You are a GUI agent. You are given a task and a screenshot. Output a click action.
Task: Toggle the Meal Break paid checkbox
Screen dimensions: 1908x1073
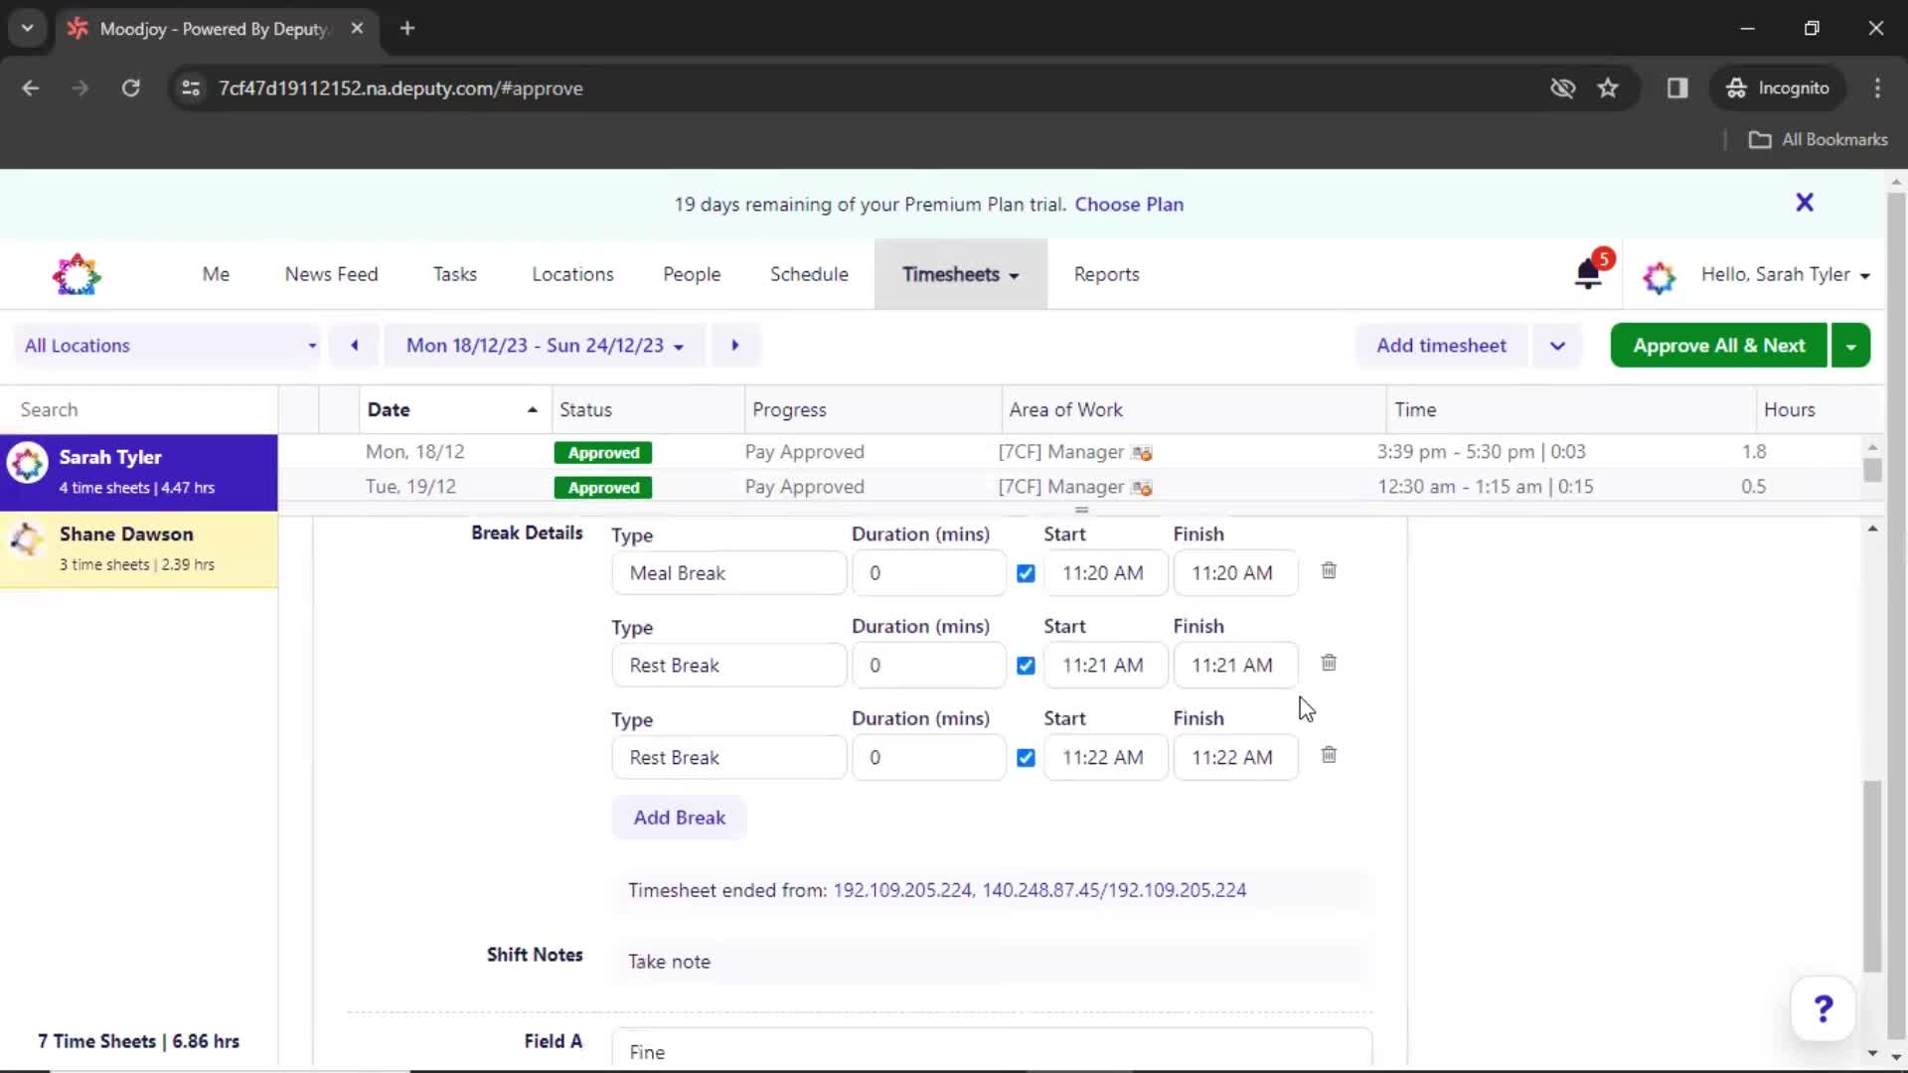[1027, 572]
